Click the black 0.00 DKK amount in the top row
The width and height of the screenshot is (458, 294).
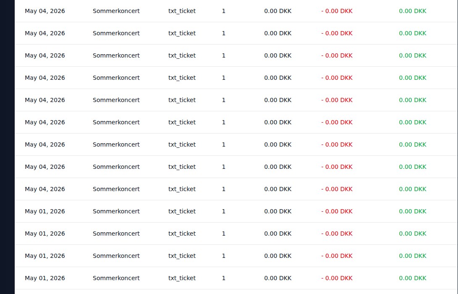278,11
